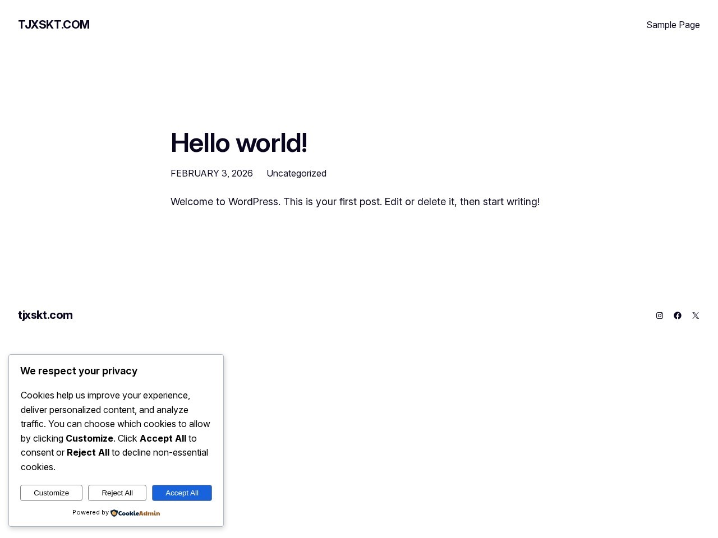The height and width of the screenshot is (538, 718).
Task: Open the Facebook social icon in footer
Action: tap(678, 316)
